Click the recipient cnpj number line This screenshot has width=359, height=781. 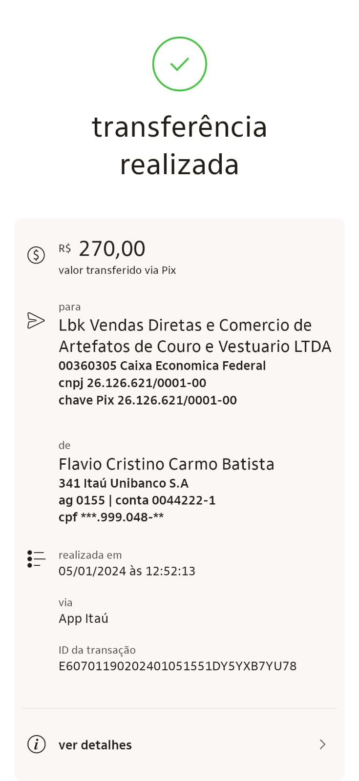(x=132, y=383)
